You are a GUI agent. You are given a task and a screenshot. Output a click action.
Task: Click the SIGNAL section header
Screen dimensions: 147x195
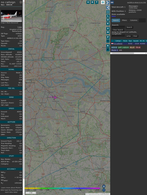point(11,69)
